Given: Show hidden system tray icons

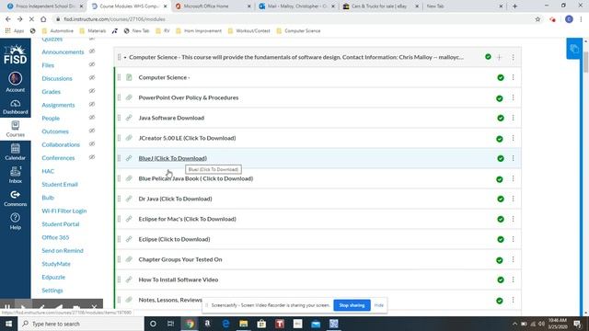Looking at the screenshot, I should tap(515, 324).
